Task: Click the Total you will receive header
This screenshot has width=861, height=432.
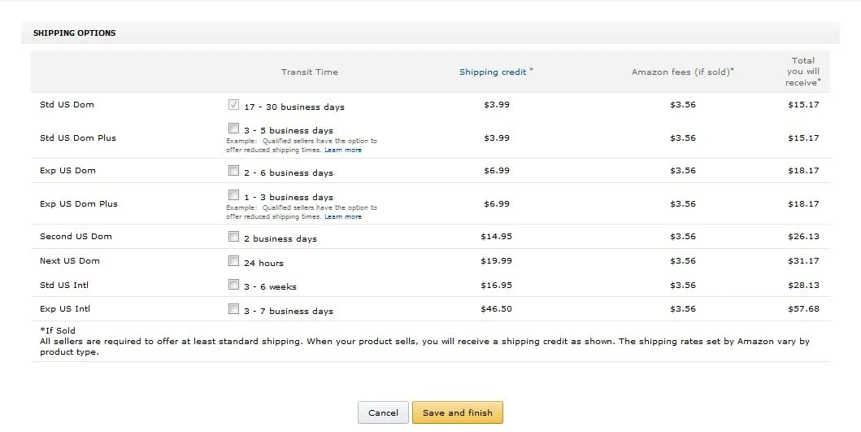Action: [803, 71]
